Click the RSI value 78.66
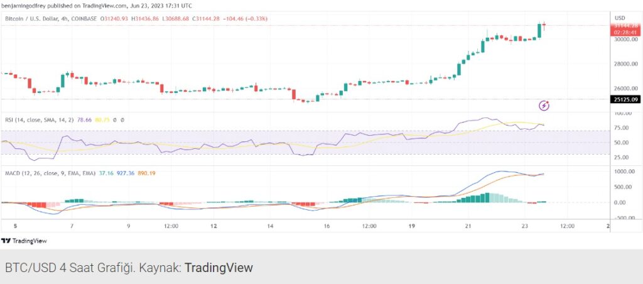Viewport: 643px width, 284px height. tap(84, 120)
